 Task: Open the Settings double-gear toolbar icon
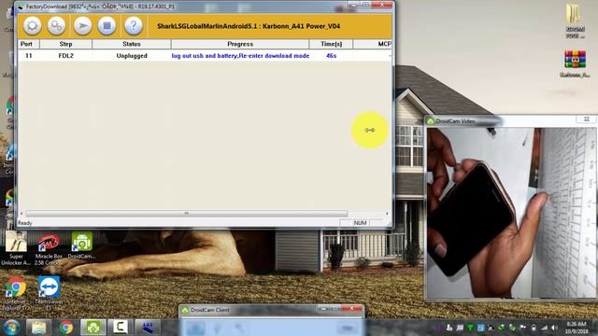[56, 26]
